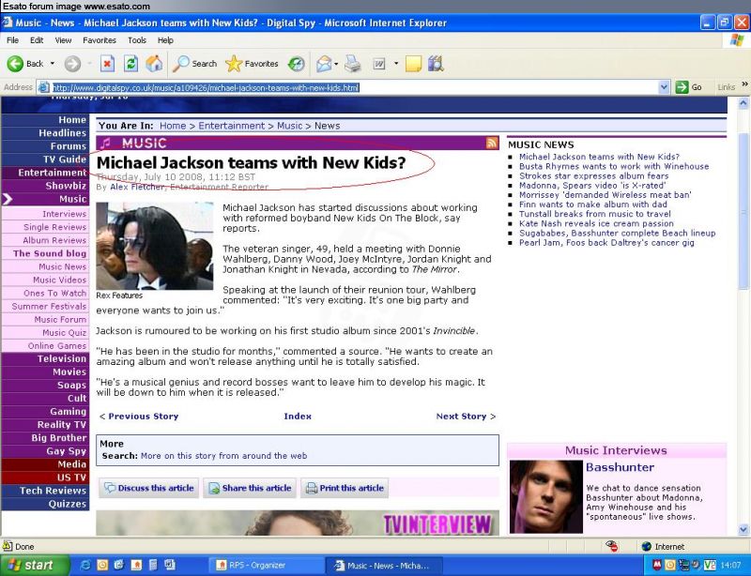Click the Mail envelope icon

click(324, 63)
